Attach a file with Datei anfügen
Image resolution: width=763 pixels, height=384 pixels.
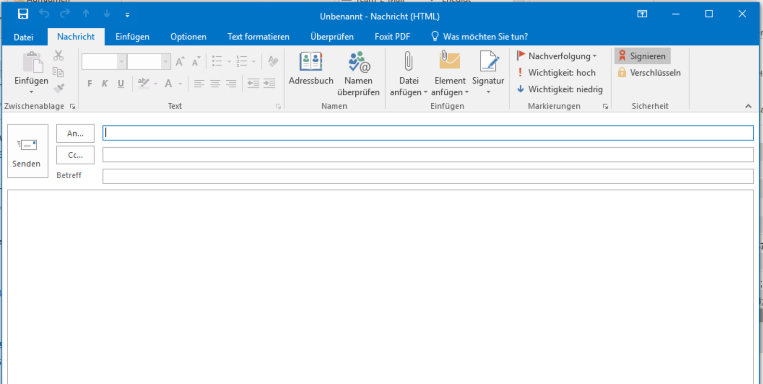409,74
